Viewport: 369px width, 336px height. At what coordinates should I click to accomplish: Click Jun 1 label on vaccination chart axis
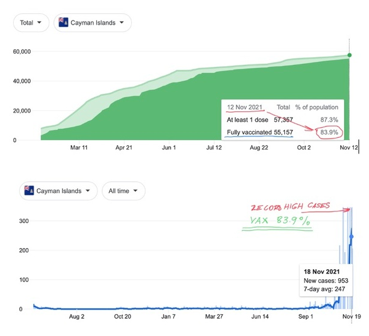tap(170, 148)
